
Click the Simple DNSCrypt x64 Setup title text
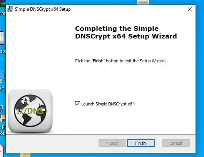point(43,9)
